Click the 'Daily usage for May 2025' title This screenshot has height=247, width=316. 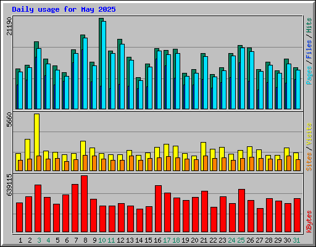(64, 9)
